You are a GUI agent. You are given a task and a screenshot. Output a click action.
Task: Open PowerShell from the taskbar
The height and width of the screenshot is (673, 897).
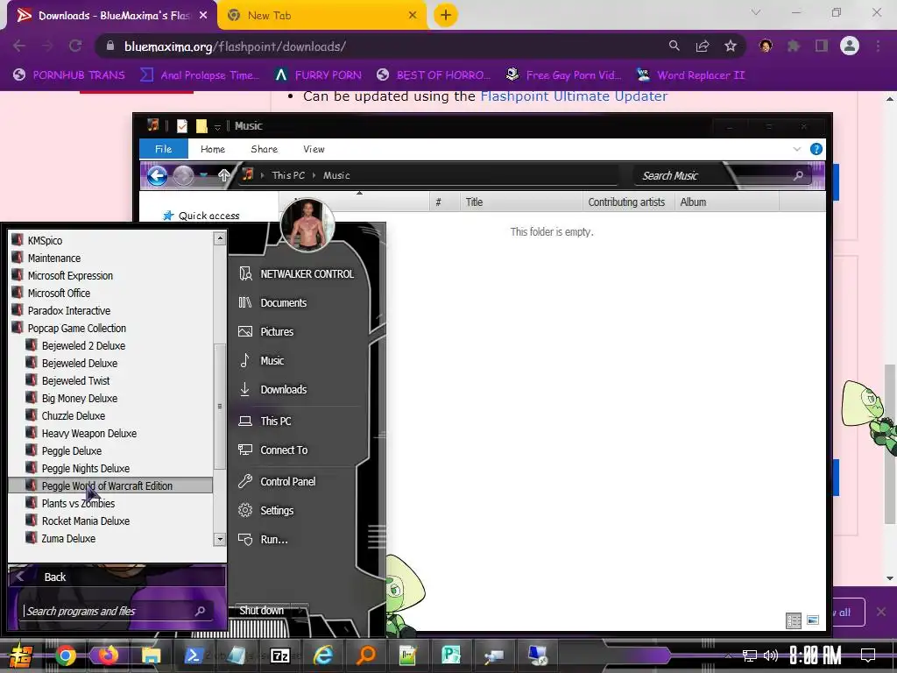coord(194,655)
